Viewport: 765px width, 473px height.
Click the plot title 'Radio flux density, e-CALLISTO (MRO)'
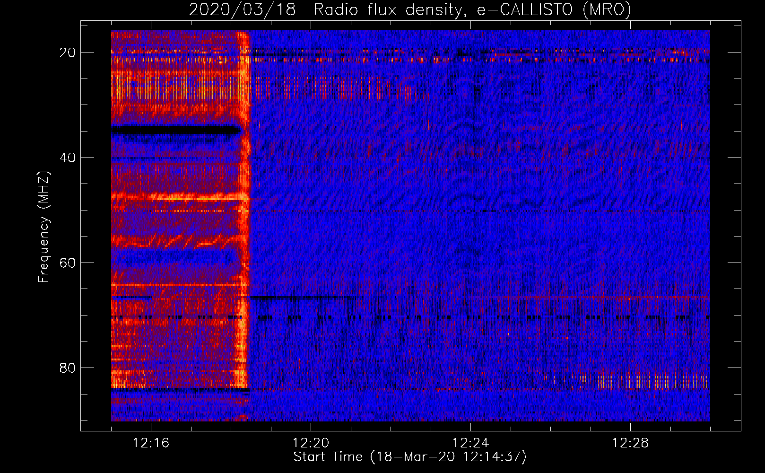(x=472, y=9)
